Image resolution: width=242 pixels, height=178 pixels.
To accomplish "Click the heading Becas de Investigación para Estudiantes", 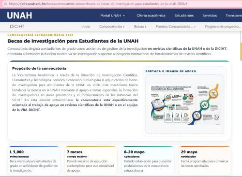I will point(73,41).
